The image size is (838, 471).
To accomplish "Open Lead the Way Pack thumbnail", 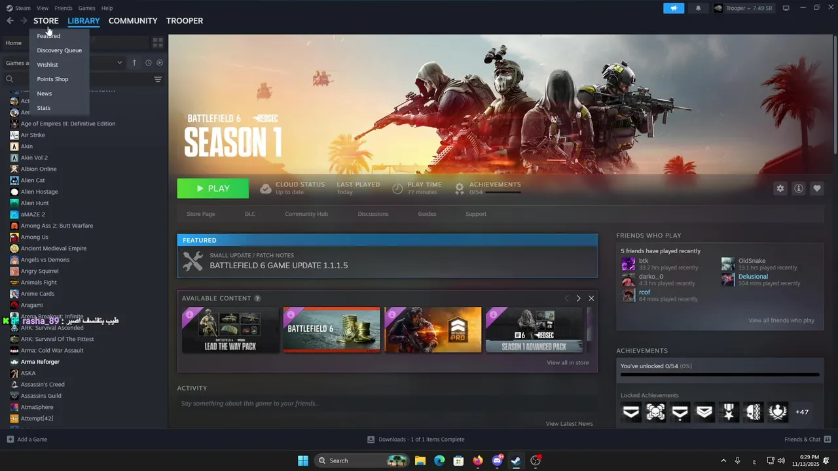I will point(230,330).
